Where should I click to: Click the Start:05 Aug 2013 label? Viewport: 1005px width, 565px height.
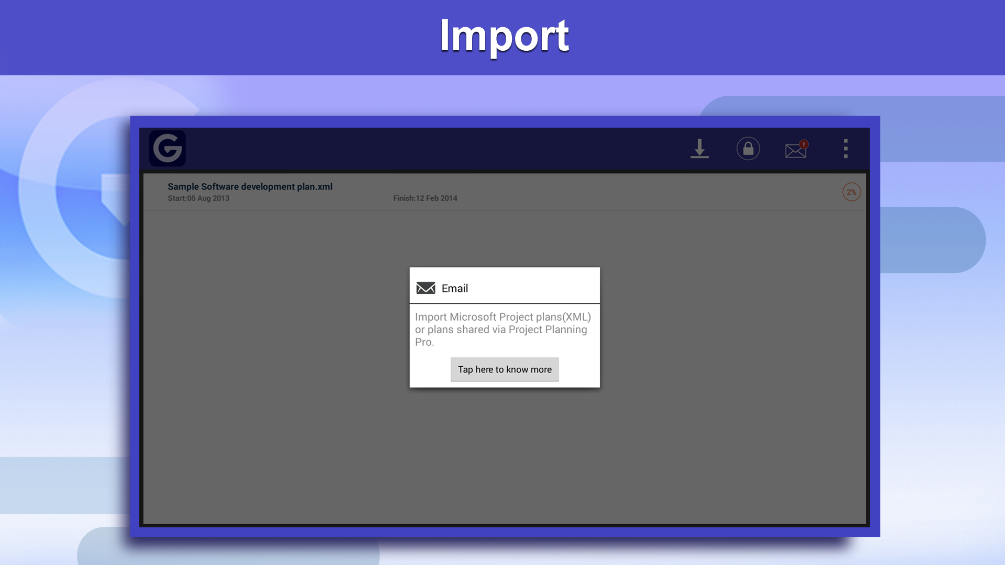pyautogui.click(x=198, y=198)
